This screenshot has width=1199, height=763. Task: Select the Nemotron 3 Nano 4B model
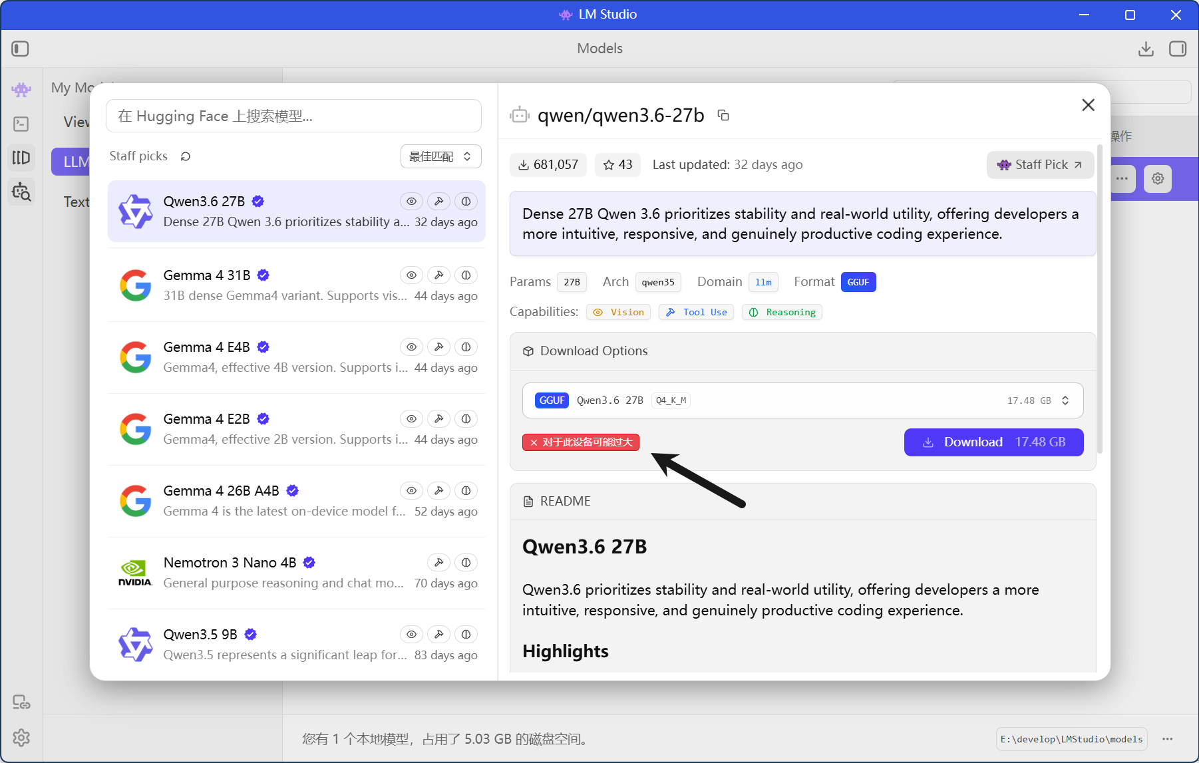click(x=297, y=573)
